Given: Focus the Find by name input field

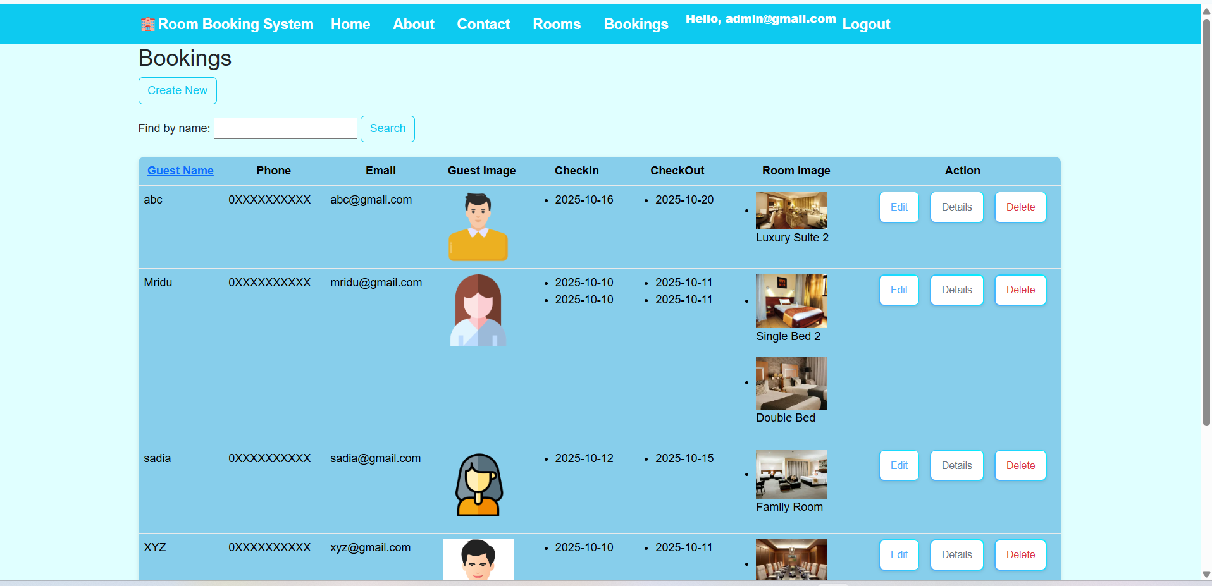Looking at the screenshot, I should pyautogui.click(x=285, y=128).
